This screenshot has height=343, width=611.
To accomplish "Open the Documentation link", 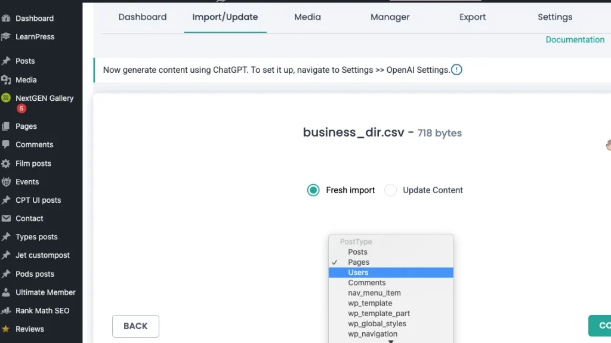I will 575,40.
